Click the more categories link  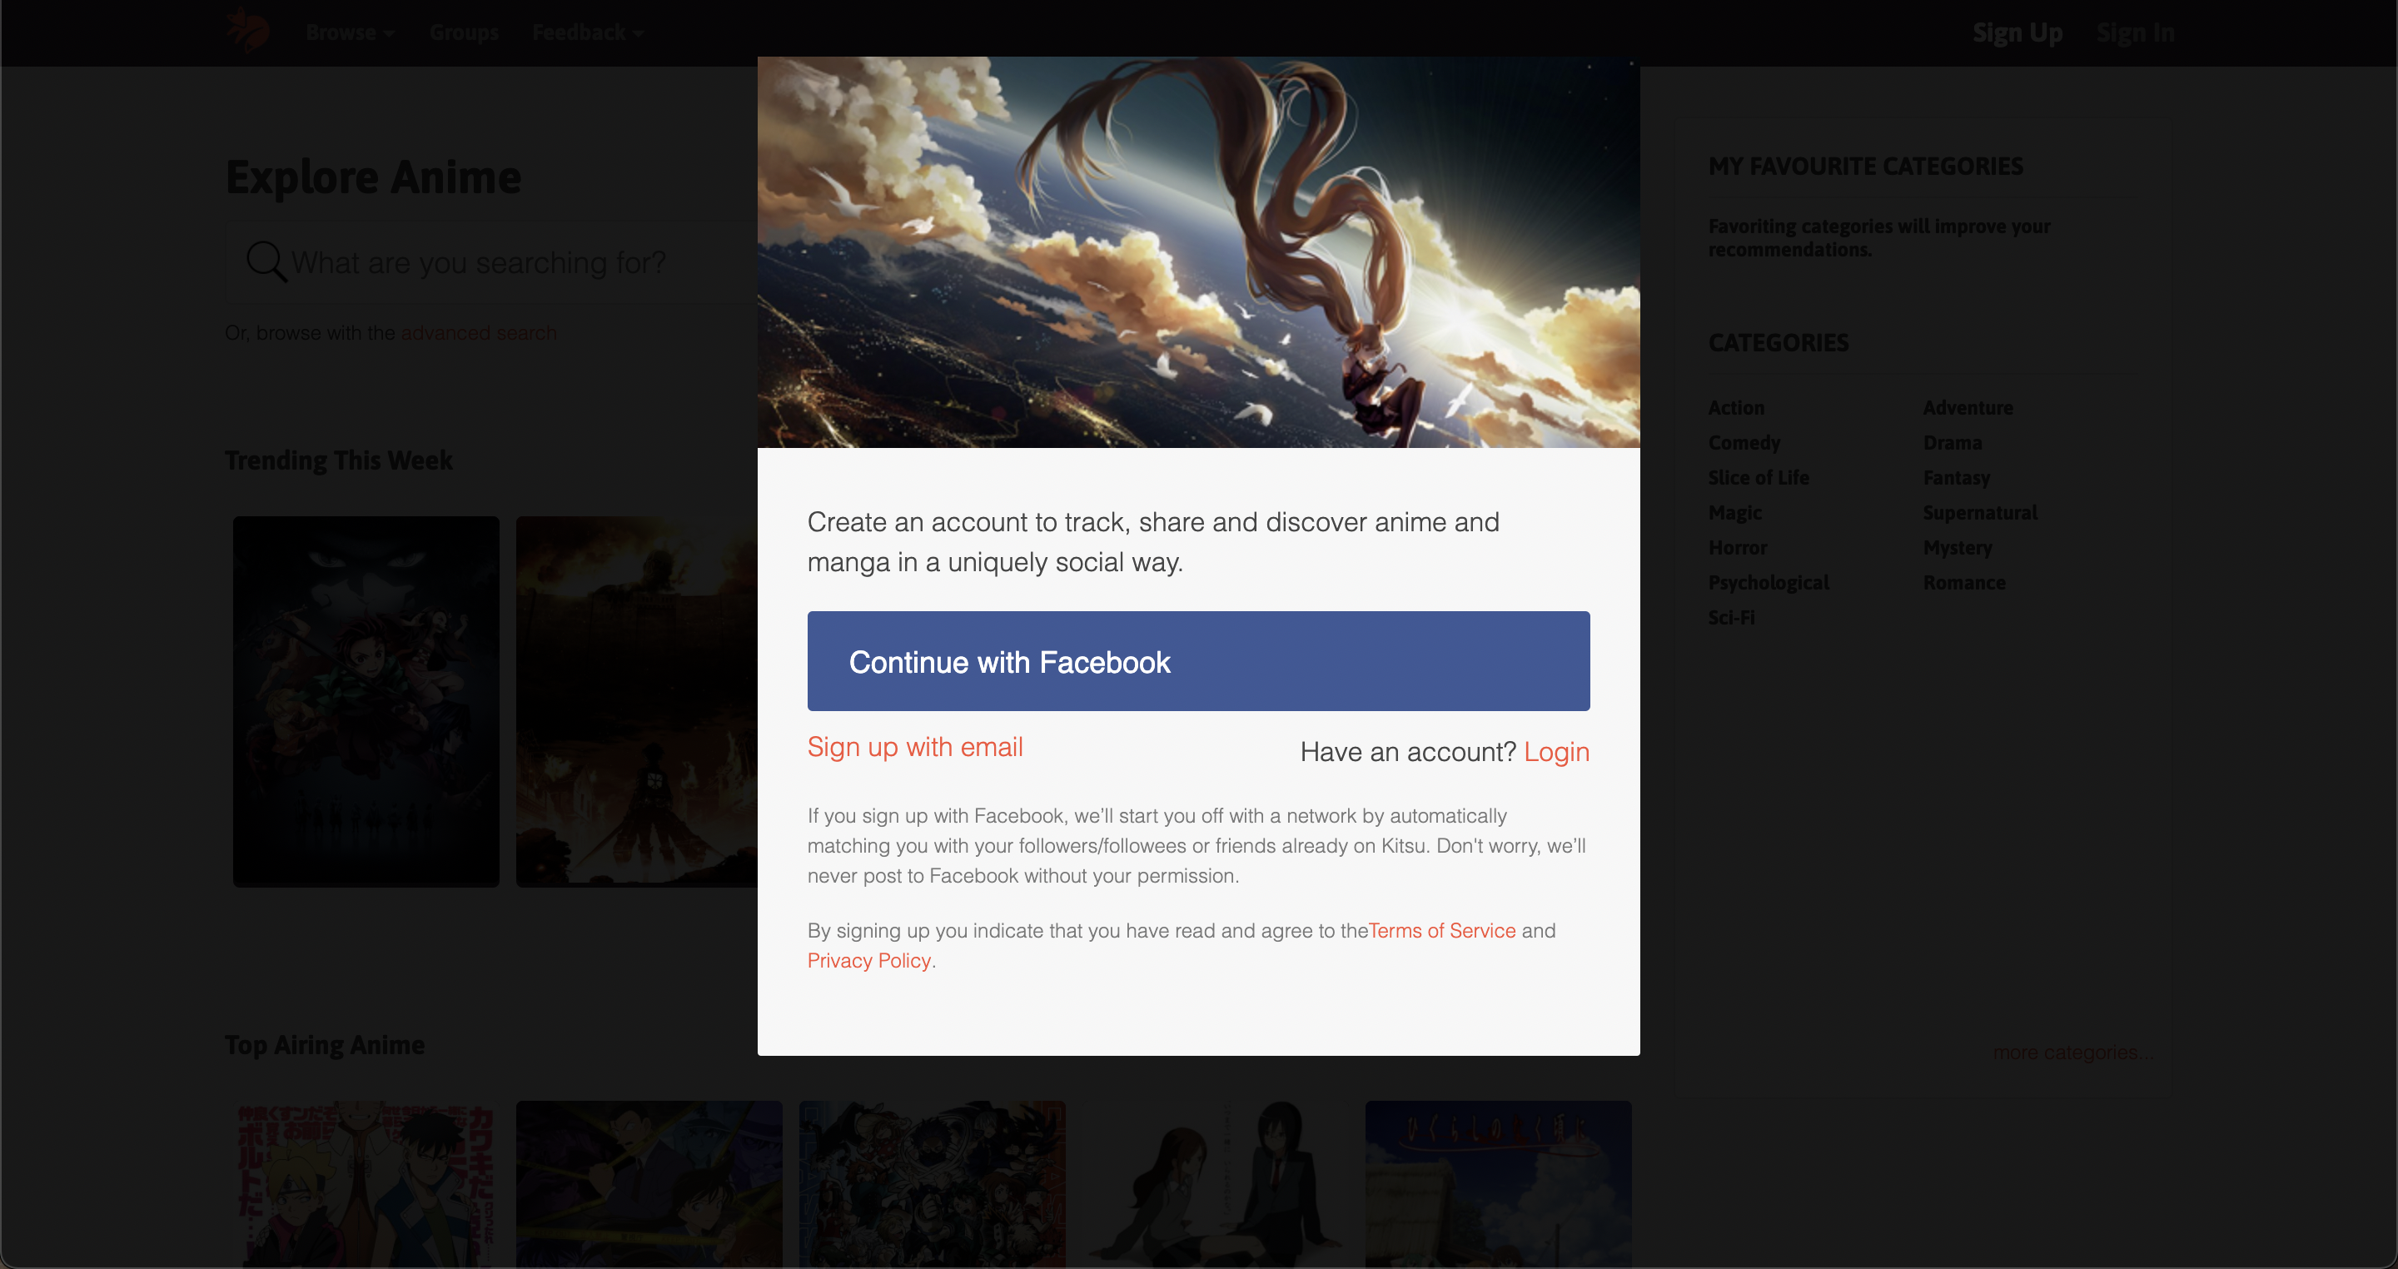pyautogui.click(x=2072, y=1052)
